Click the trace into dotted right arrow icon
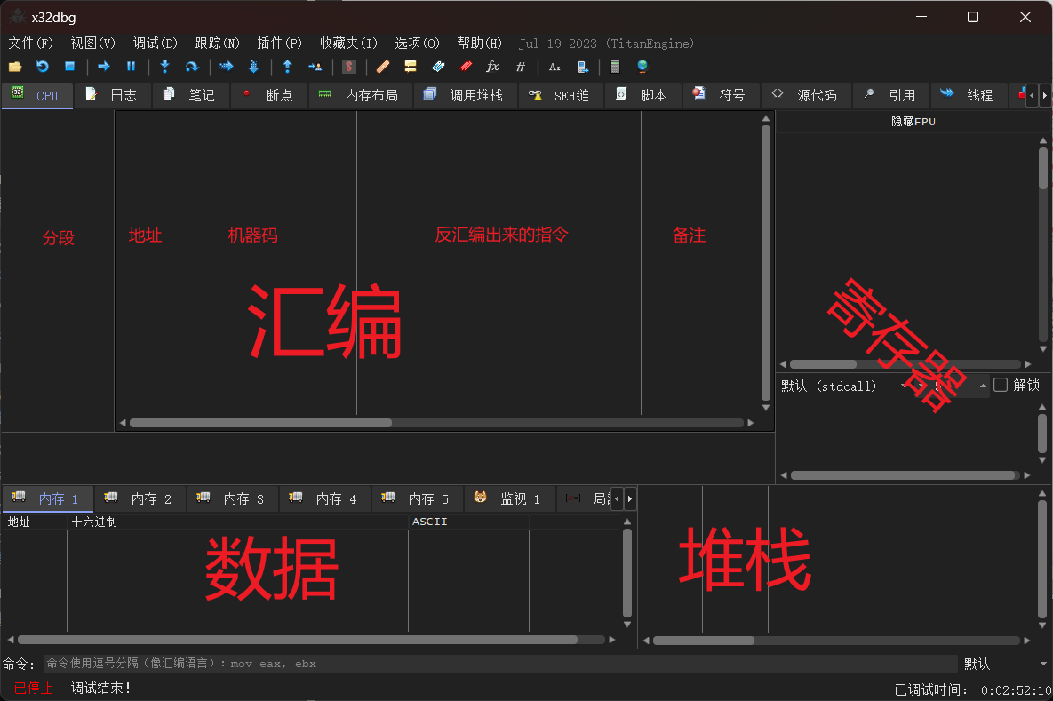 227,67
